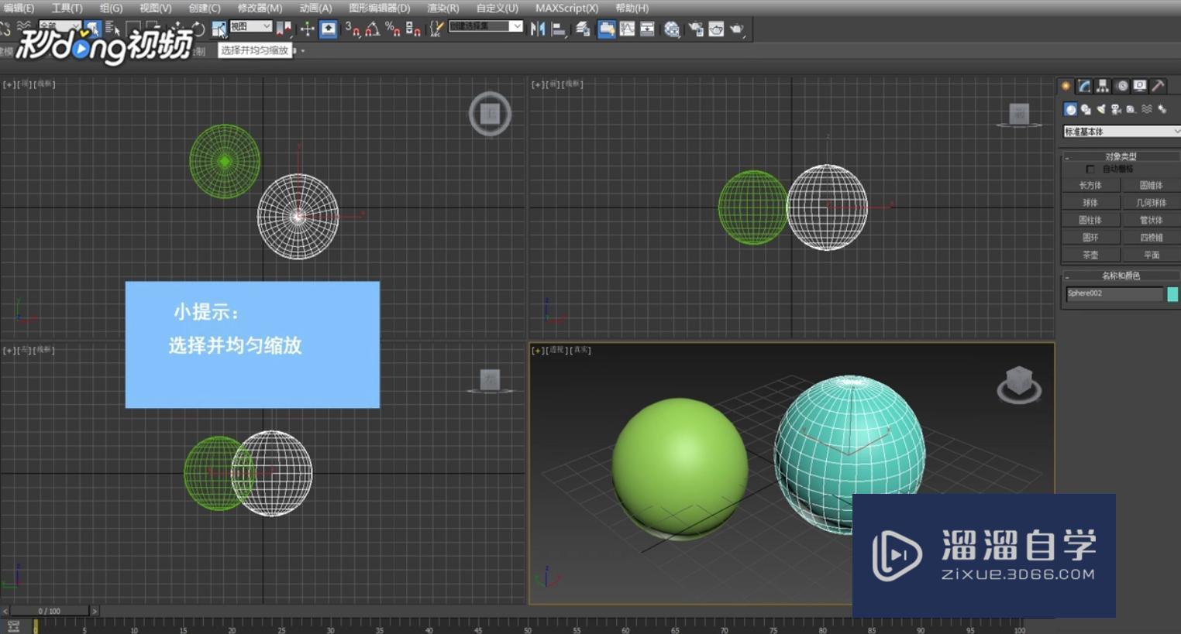Image resolution: width=1181 pixels, height=634 pixels.
Task: Click the object color swatch beside Sphere002
Action: (x=1172, y=293)
